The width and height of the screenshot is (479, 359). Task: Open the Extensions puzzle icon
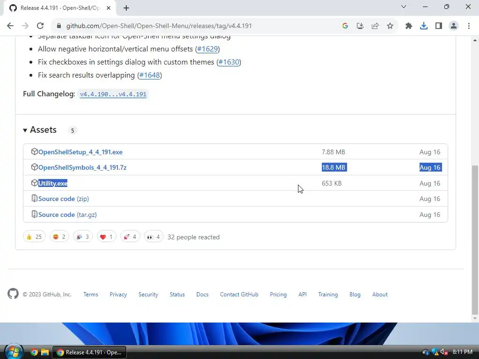(409, 26)
